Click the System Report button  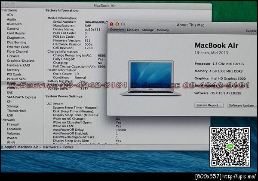pos(209,106)
